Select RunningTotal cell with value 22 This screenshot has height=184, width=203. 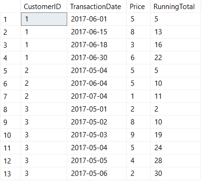click(175, 58)
